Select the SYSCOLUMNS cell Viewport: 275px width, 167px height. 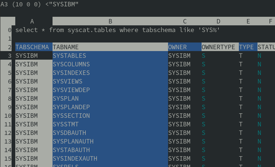(x=71, y=64)
